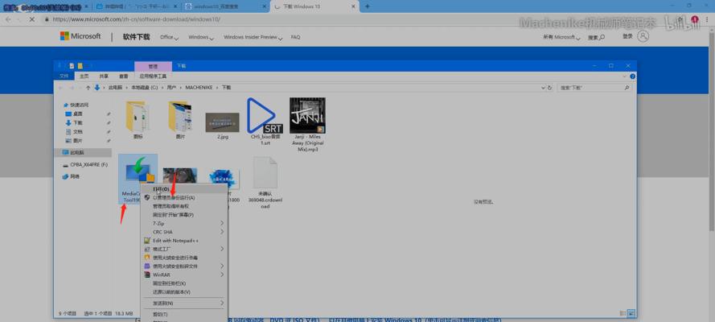Expand the Office menu on Microsoft site

(169, 37)
